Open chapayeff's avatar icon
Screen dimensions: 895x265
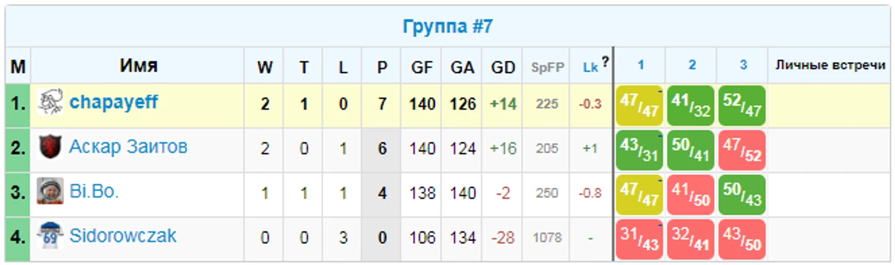(50, 103)
